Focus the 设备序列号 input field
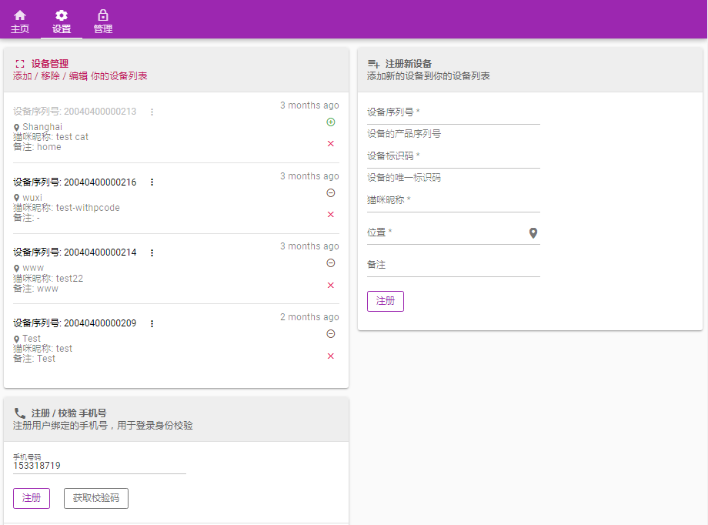708x525 pixels. pos(453,113)
